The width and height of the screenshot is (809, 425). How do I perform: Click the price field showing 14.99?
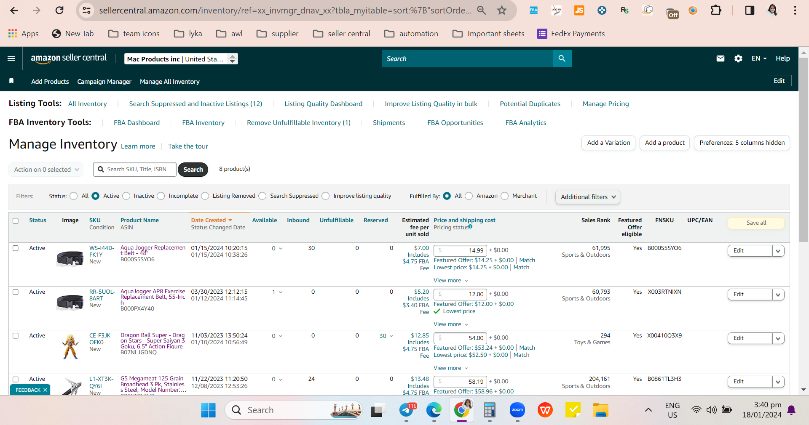460,251
